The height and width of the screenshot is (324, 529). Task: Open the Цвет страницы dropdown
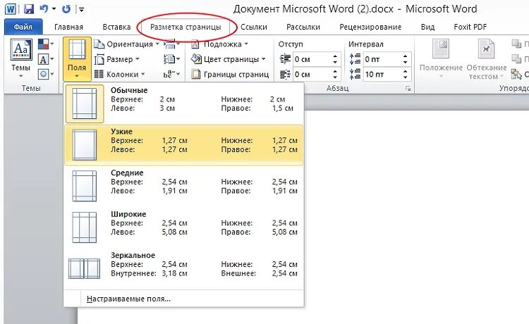(x=228, y=59)
